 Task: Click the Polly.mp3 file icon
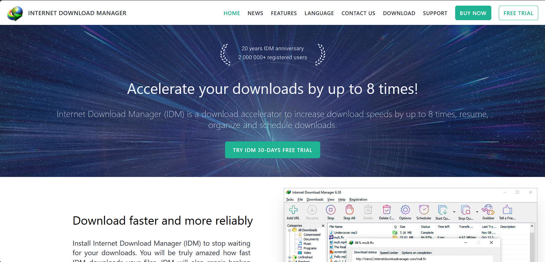332,257
